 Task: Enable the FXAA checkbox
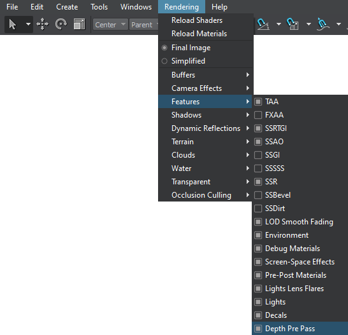(x=258, y=115)
